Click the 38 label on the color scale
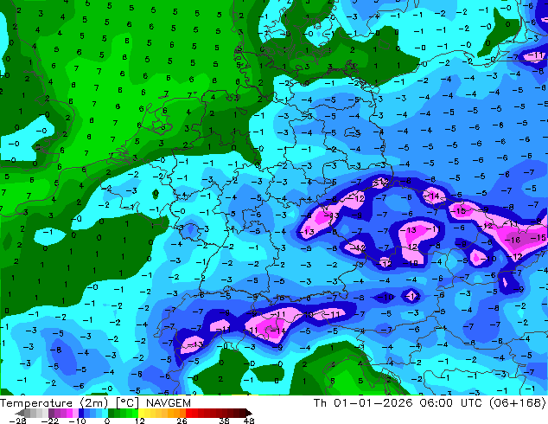Viewport: 548px width, 424px height. click(224, 421)
